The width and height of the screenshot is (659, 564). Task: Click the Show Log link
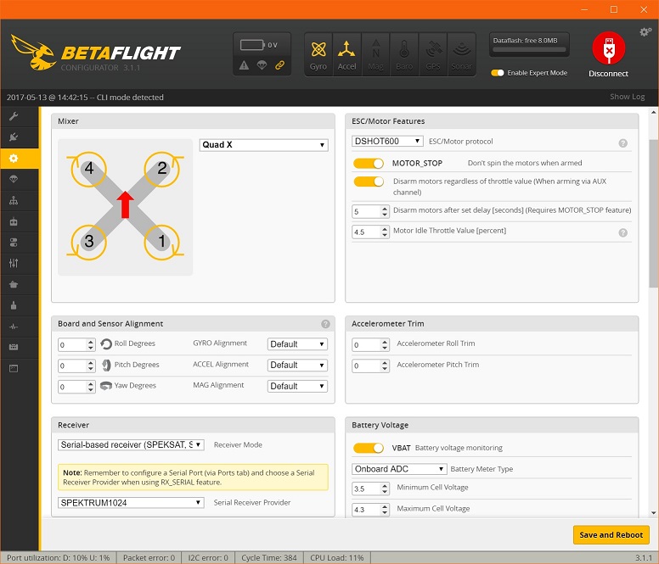[x=627, y=97]
